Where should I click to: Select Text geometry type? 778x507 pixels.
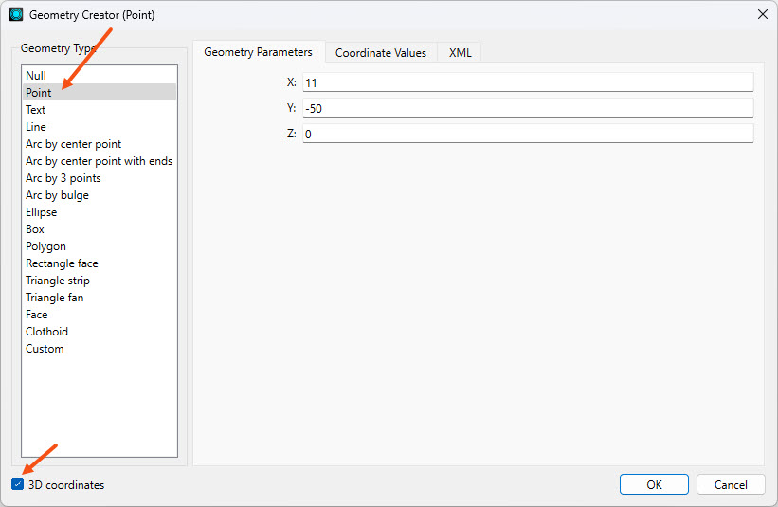point(100,110)
